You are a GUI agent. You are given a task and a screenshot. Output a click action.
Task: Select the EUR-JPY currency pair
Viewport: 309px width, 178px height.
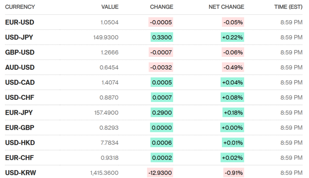(x=19, y=113)
